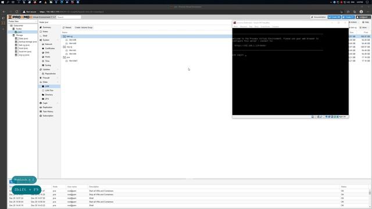Open the Certificates entry

(50, 48)
